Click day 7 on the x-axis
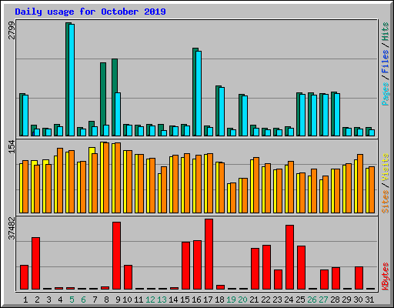 (x=95, y=300)
